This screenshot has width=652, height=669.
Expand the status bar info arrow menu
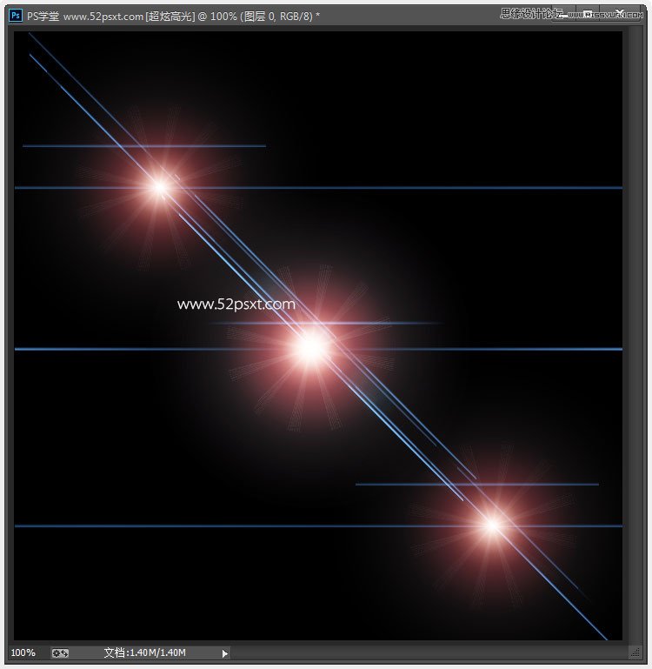(x=225, y=652)
